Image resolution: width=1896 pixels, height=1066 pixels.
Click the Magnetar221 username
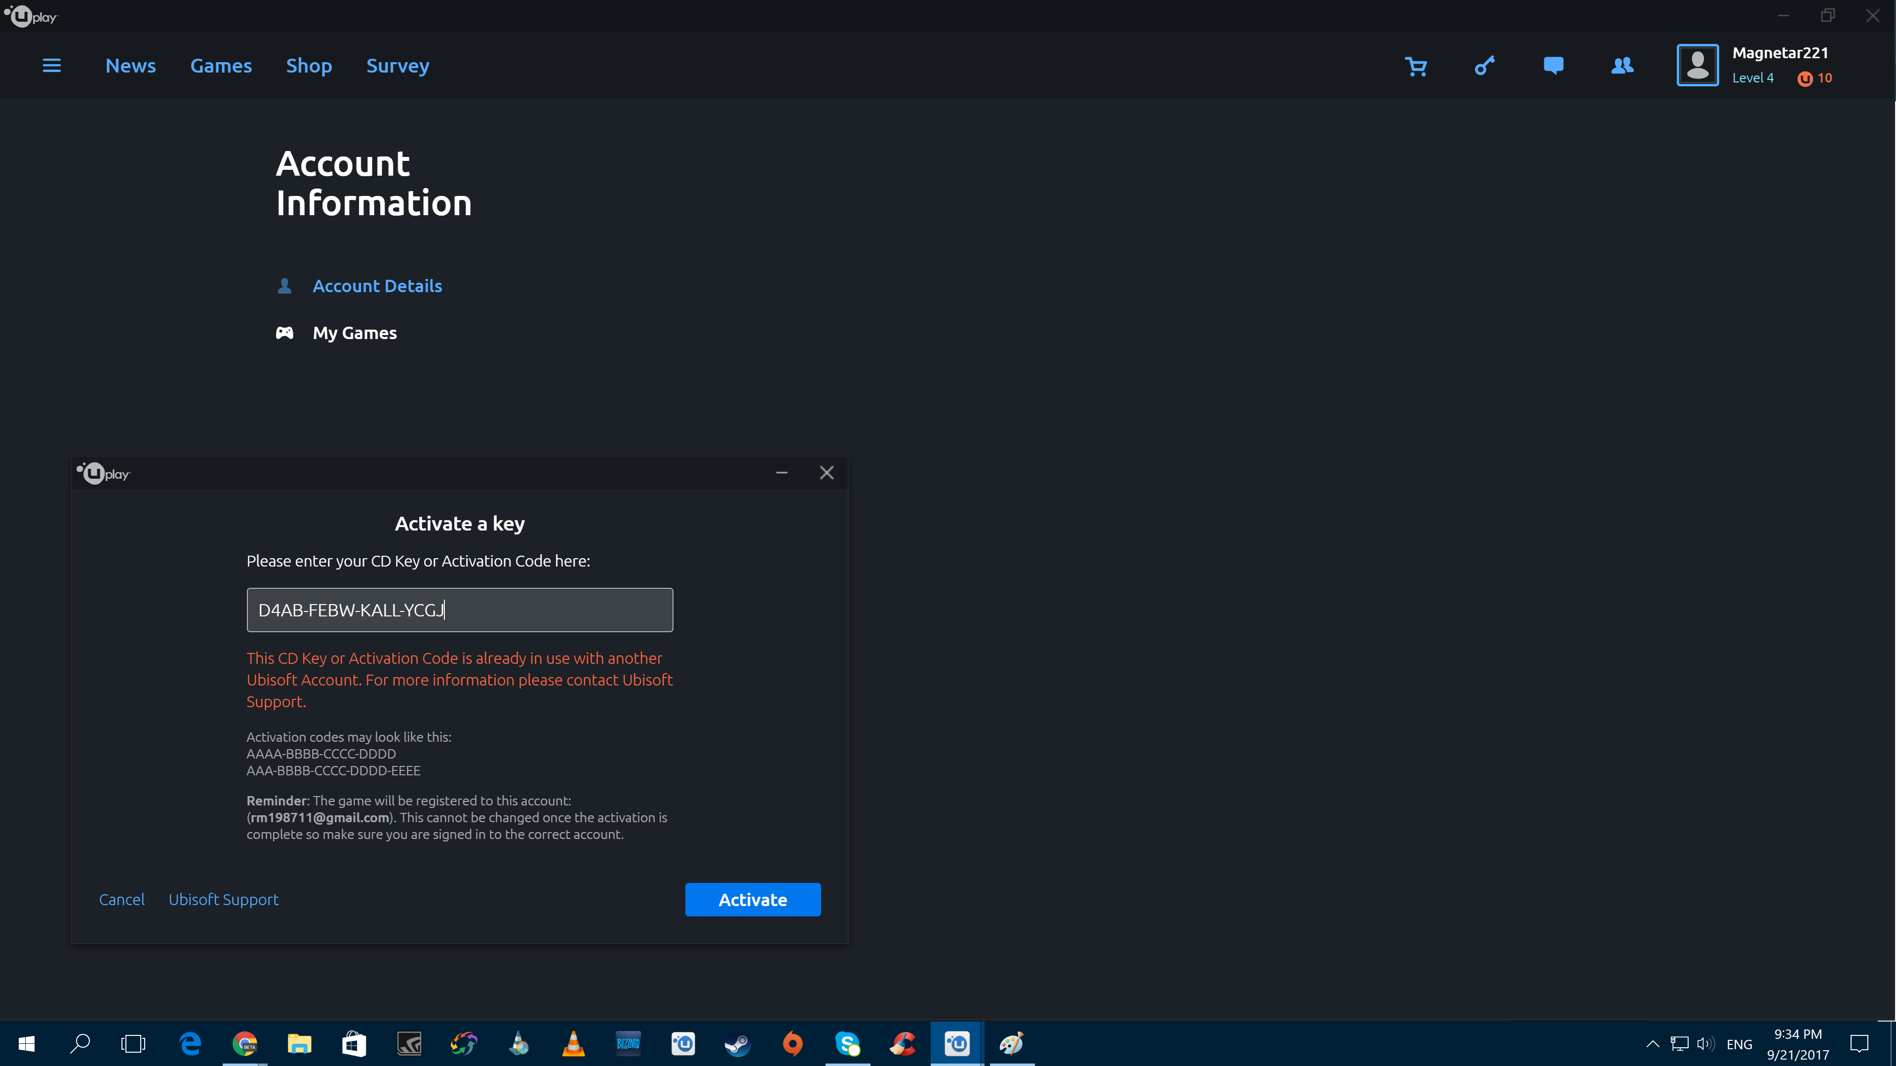(x=1779, y=53)
